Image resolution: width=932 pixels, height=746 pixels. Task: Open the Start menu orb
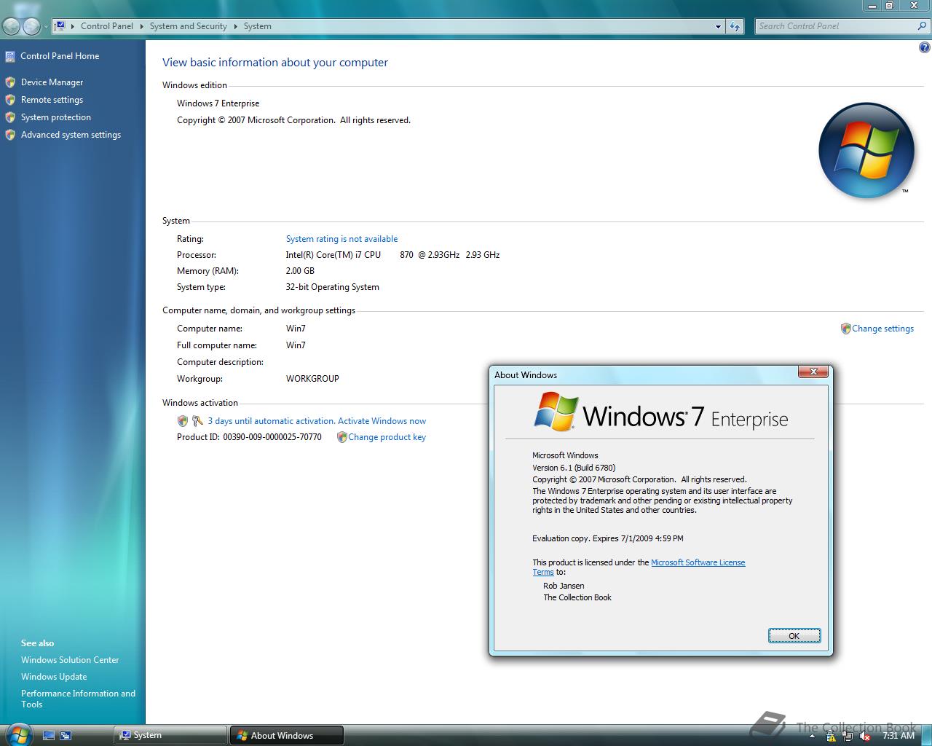tap(18, 734)
